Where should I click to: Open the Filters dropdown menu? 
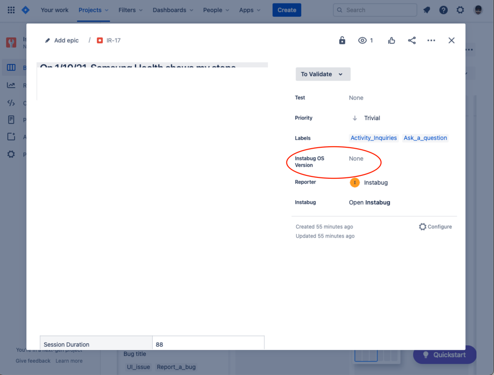(x=131, y=10)
